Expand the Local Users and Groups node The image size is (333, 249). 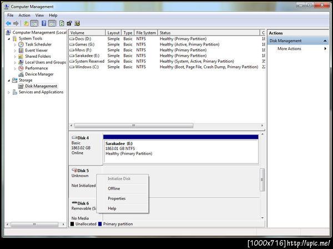click(15, 62)
